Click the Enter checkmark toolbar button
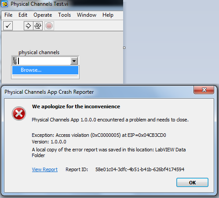 [8, 26]
